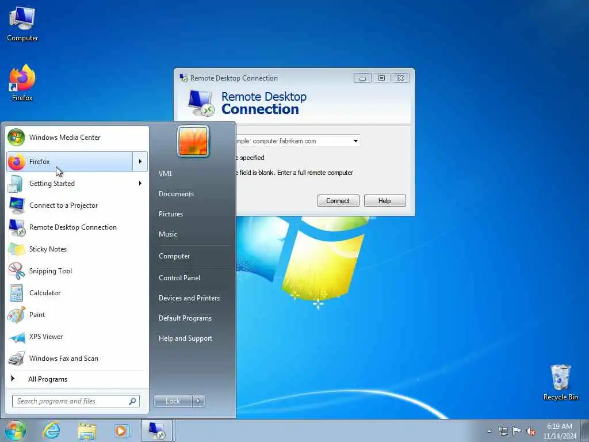
Task: Open Internet Explorer from the taskbar
Action: (51, 430)
